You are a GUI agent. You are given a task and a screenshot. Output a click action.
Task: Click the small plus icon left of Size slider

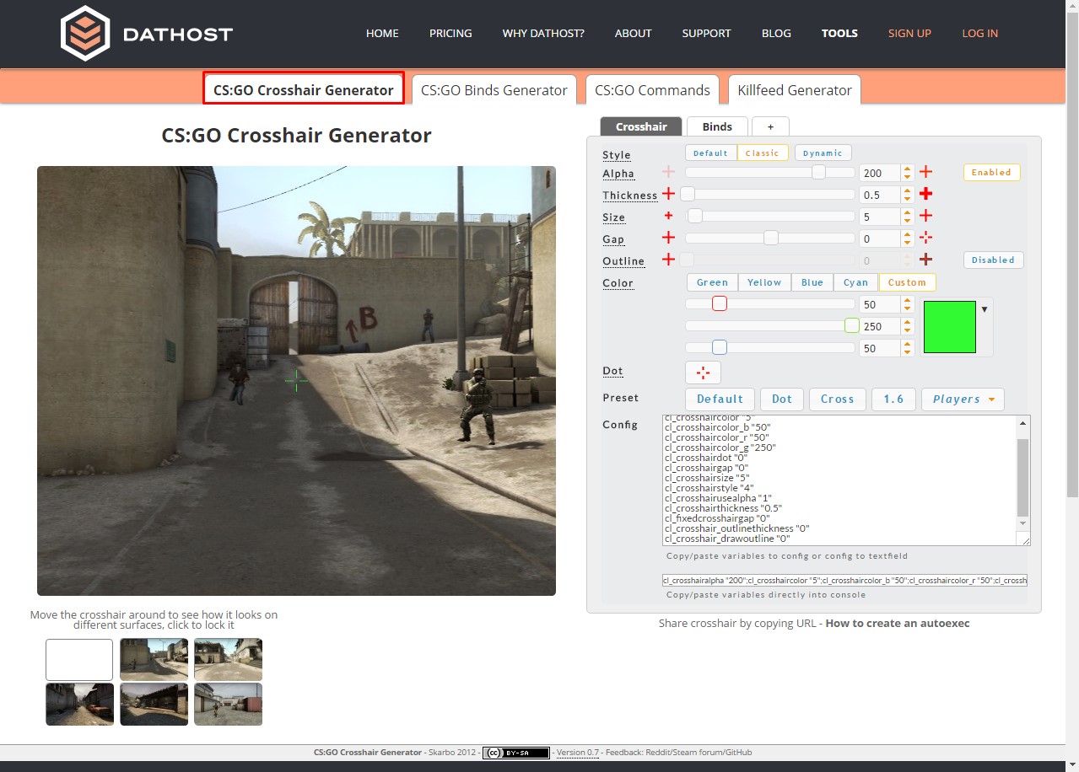tap(669, 216)
